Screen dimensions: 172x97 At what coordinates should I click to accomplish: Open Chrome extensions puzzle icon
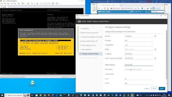point(148,8)
